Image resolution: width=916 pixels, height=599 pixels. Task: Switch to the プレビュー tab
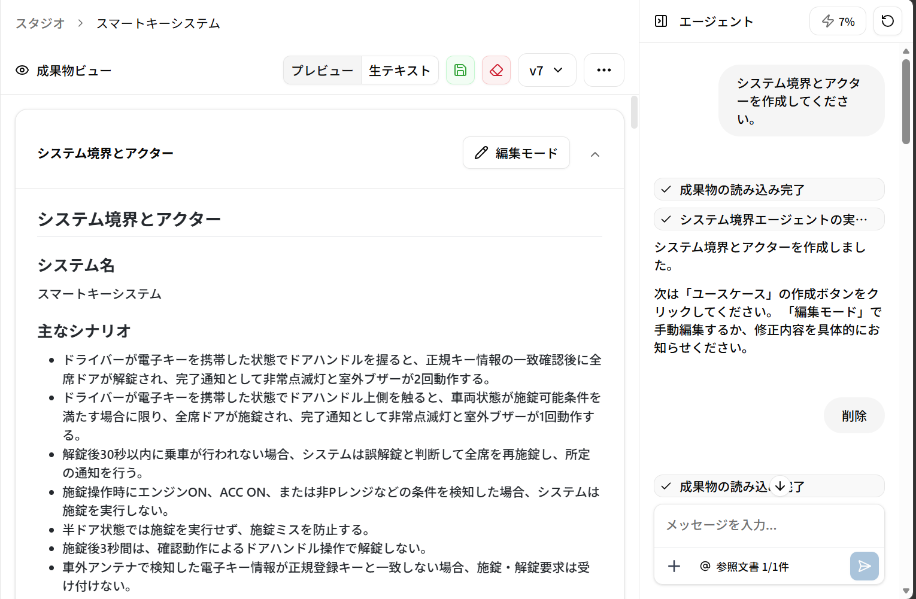[323, 70]
